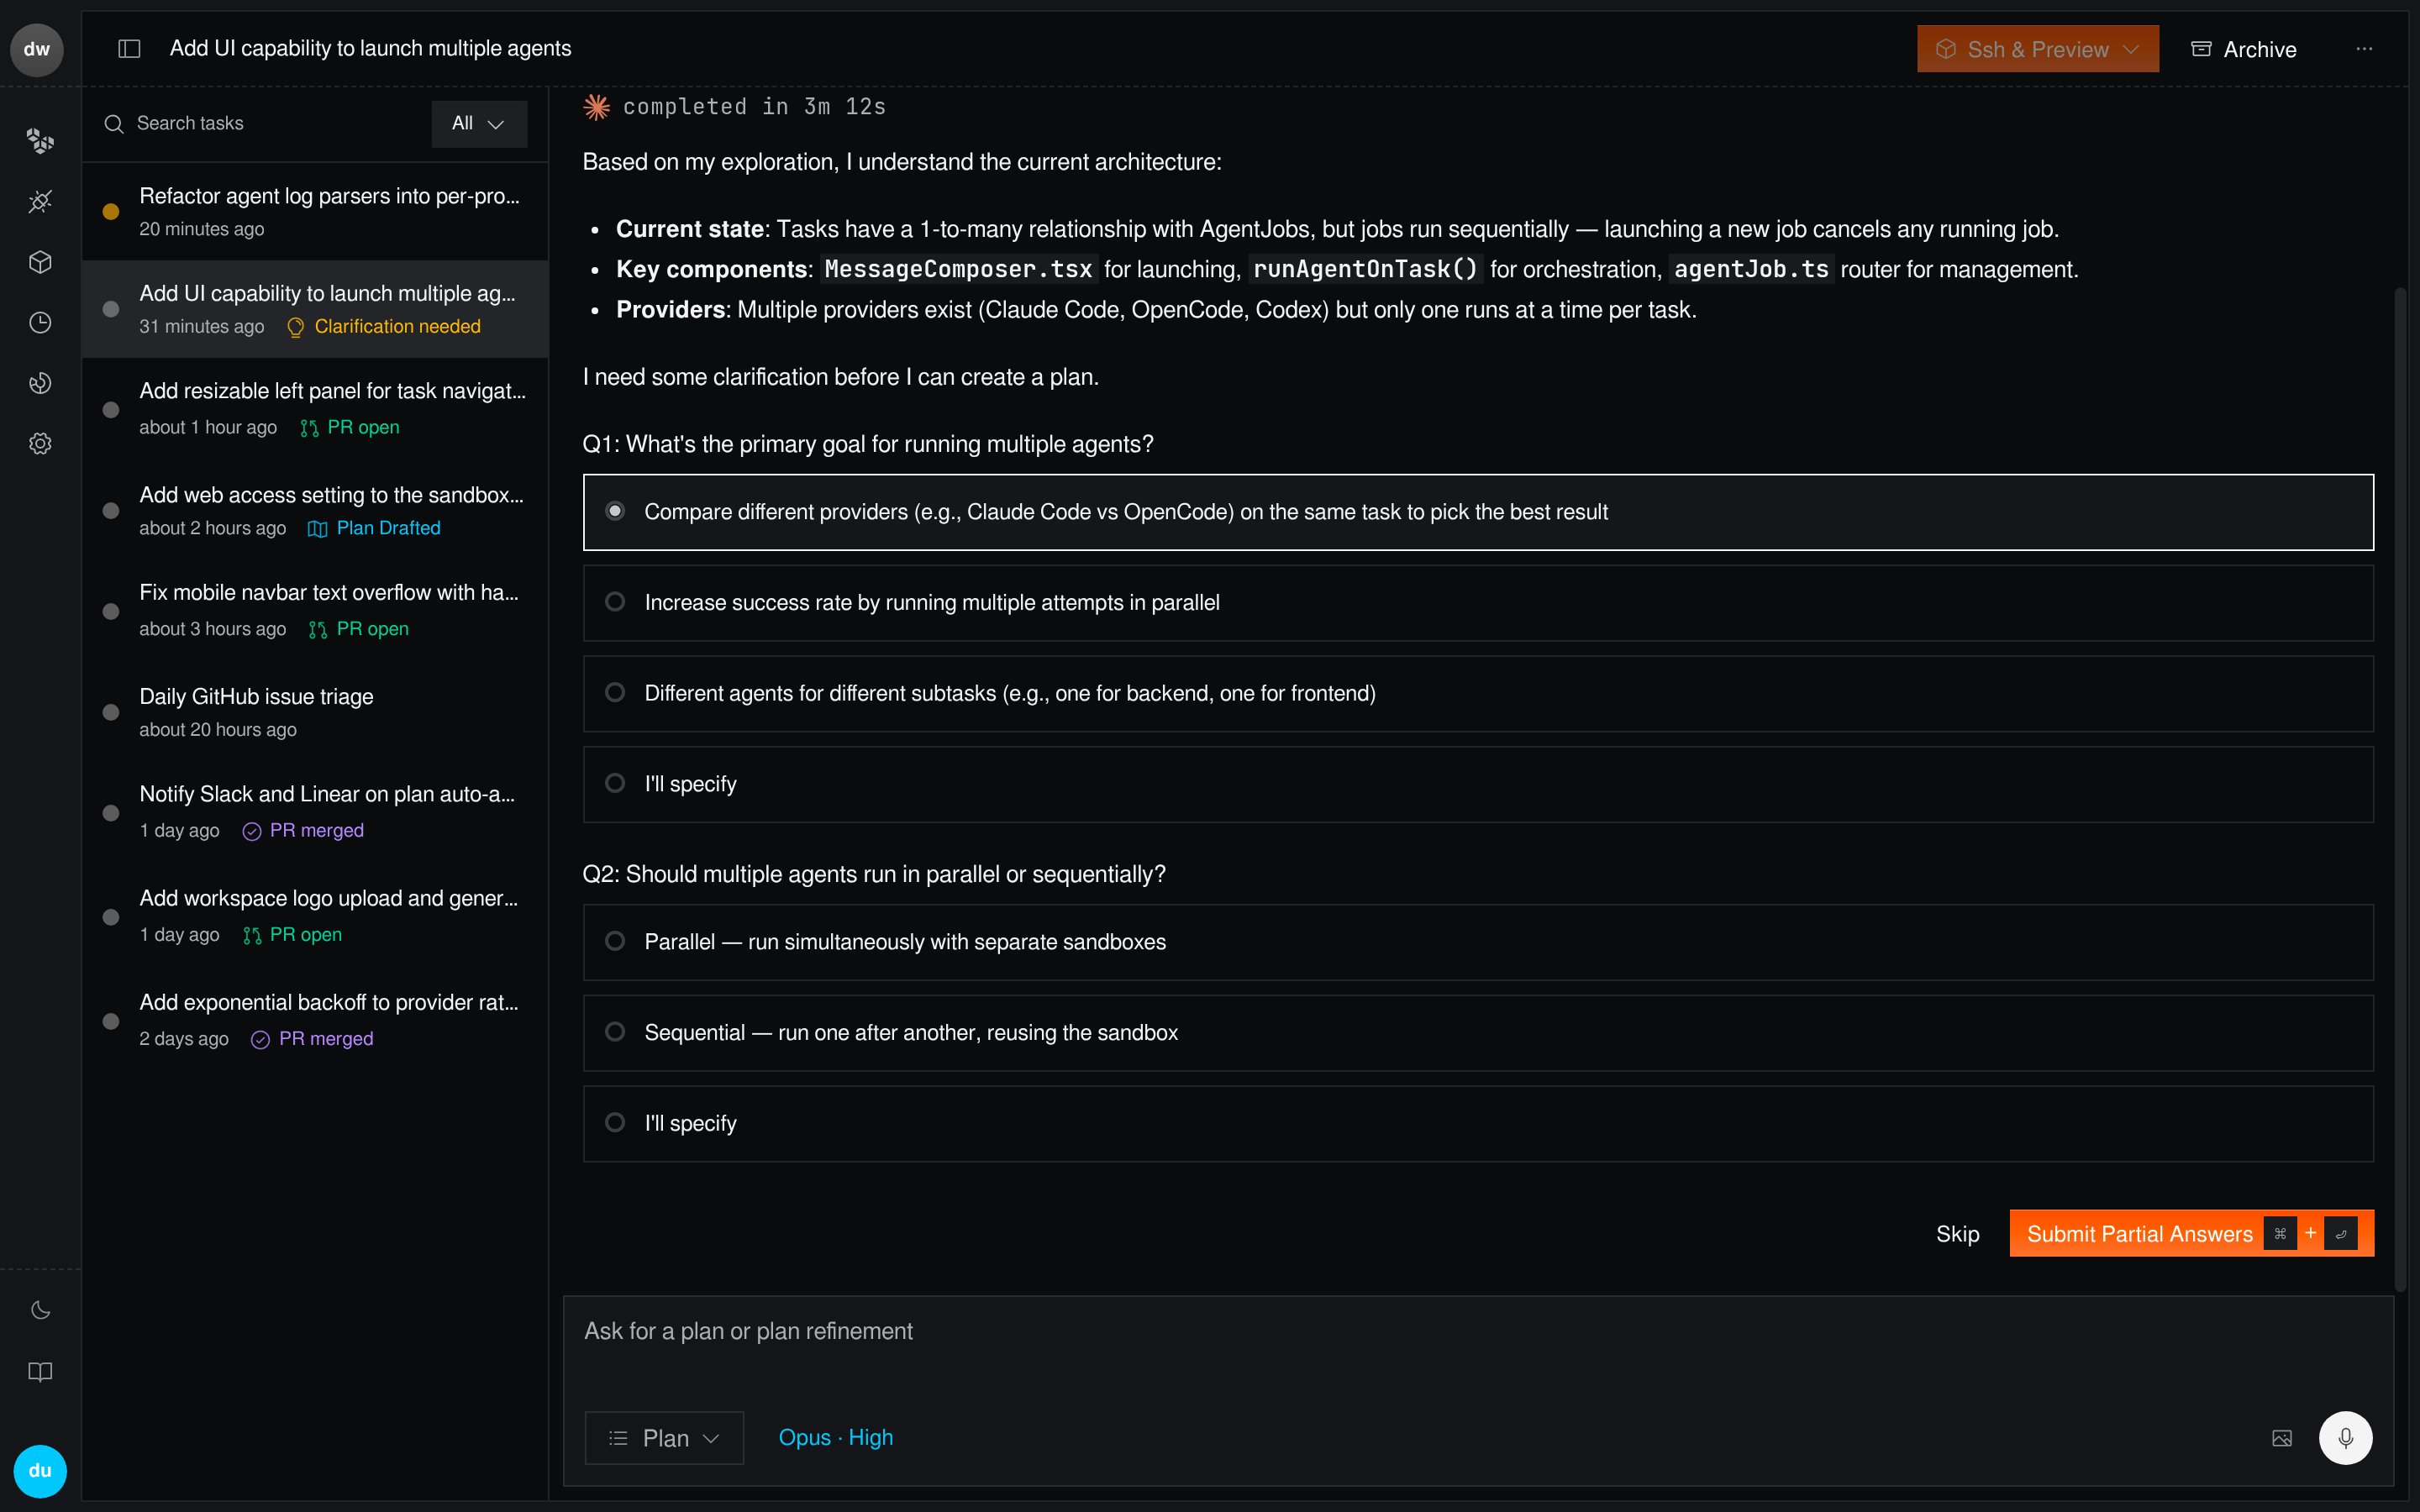Open the plug integrations icon
The image size is (2420, 1512).
click(40, 202)
